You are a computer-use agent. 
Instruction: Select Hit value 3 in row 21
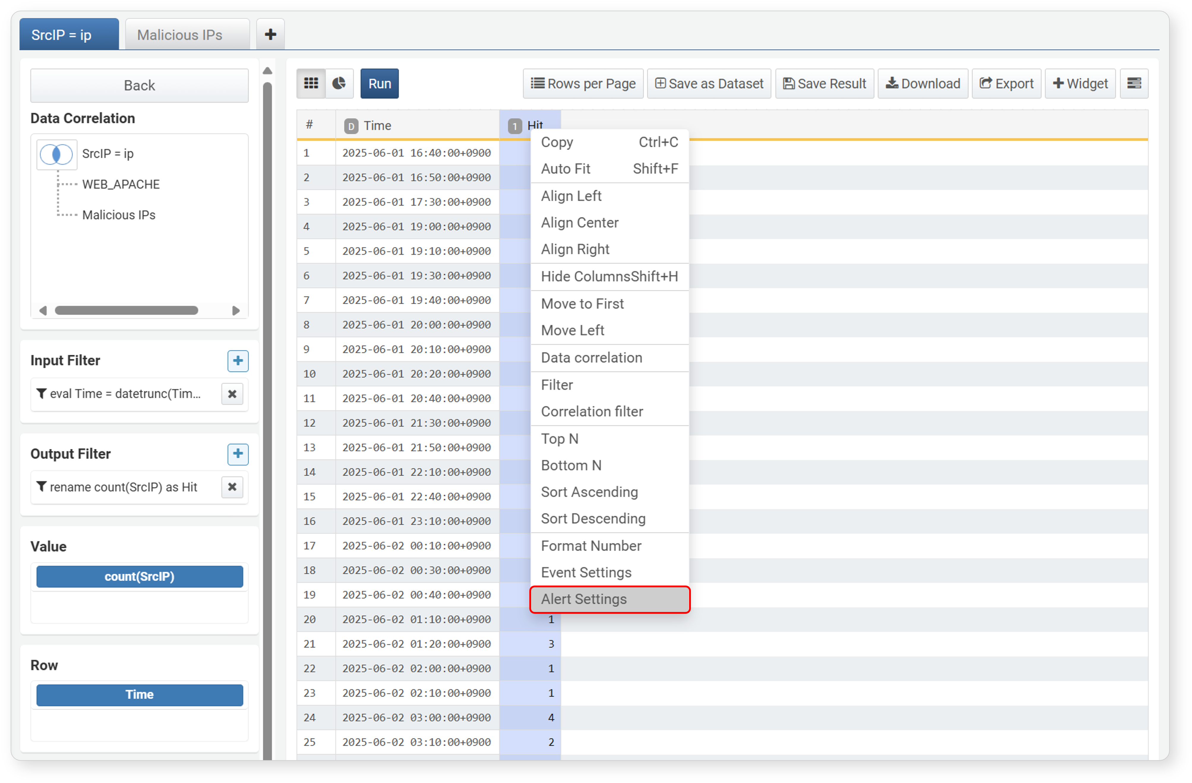pyautogui.click(x=530, y=644)
